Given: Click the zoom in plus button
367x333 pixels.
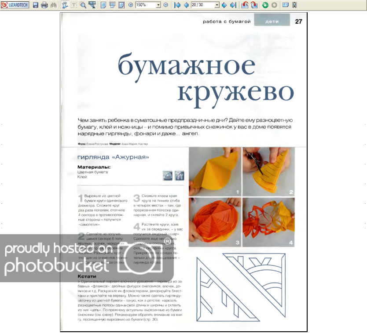Looking at the screenshot, I should pyautogui.click(x=131, y=5).
